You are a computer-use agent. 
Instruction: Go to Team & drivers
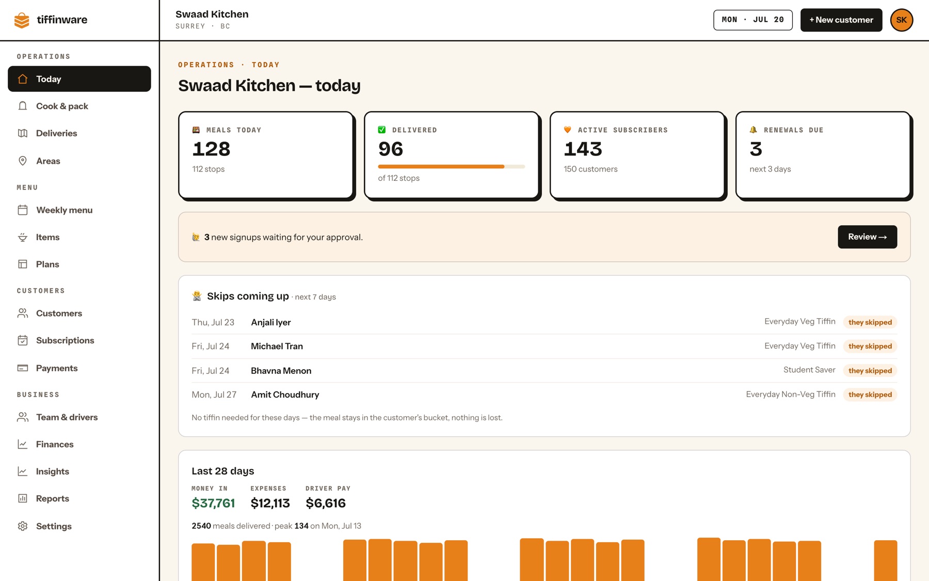tap(79, 417)
